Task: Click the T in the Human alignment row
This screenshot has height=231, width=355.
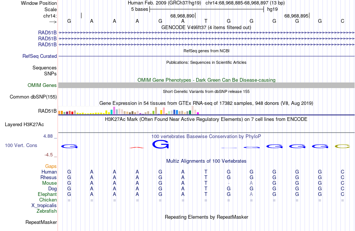Action: pyautogui.click(x=206, y=172)
